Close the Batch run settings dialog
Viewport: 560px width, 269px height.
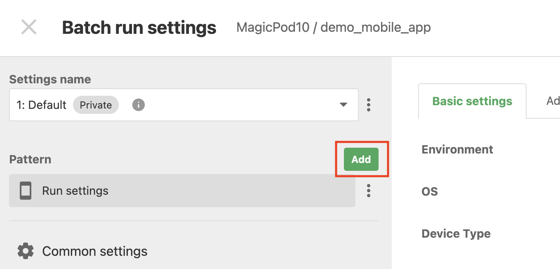(28, 27)
